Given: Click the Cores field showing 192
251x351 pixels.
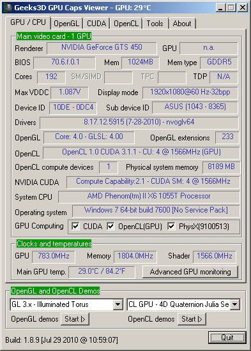Looking at the screenshot, I should [51, 77].
